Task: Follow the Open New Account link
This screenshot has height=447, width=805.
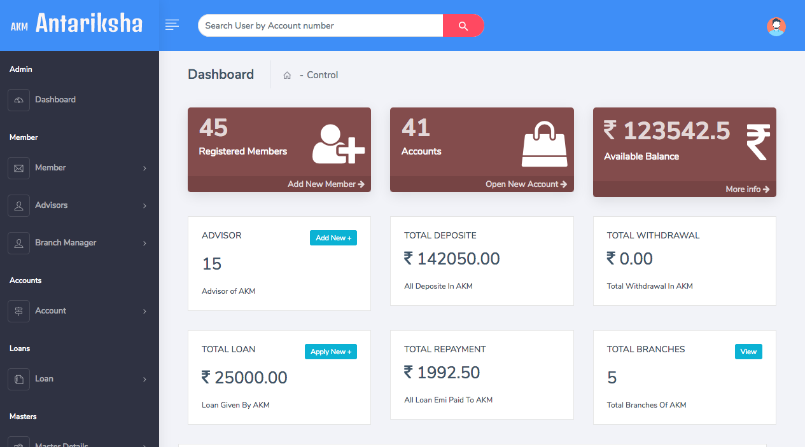Action: (x=526, y=184)
